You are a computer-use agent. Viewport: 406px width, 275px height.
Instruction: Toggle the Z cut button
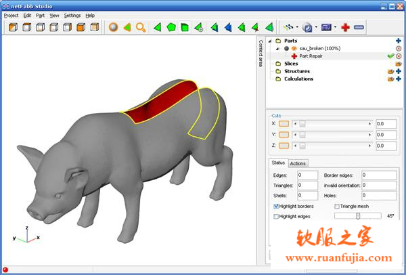tap(284, 146)
